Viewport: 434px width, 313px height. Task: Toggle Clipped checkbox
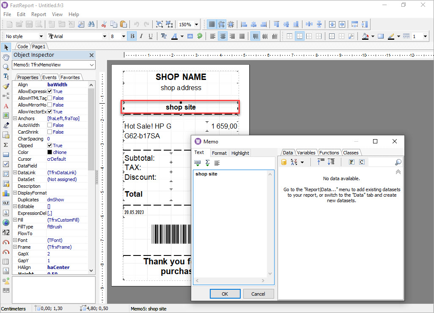[x=50, y=146]
